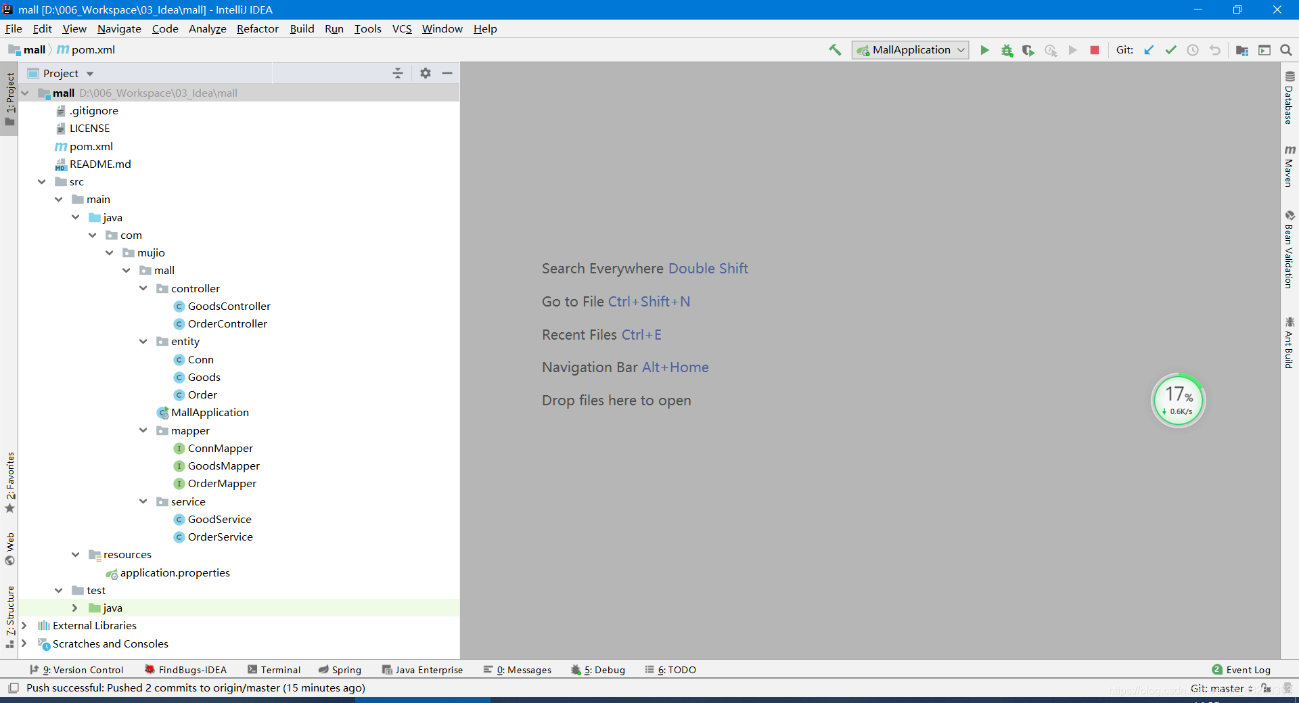
Task: Open the Refactor menu
Action: (258, 28)
